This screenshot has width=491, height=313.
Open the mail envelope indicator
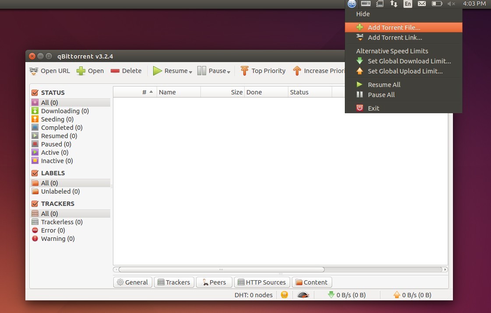422,3
